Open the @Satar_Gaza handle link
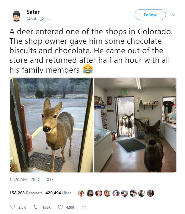This screenshot has height=214, width=185. pos(39,18)
